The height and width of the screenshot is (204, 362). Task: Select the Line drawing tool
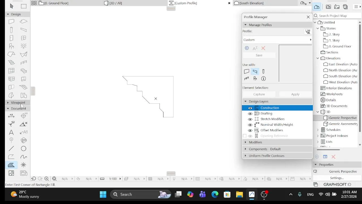tap(11, 148)
